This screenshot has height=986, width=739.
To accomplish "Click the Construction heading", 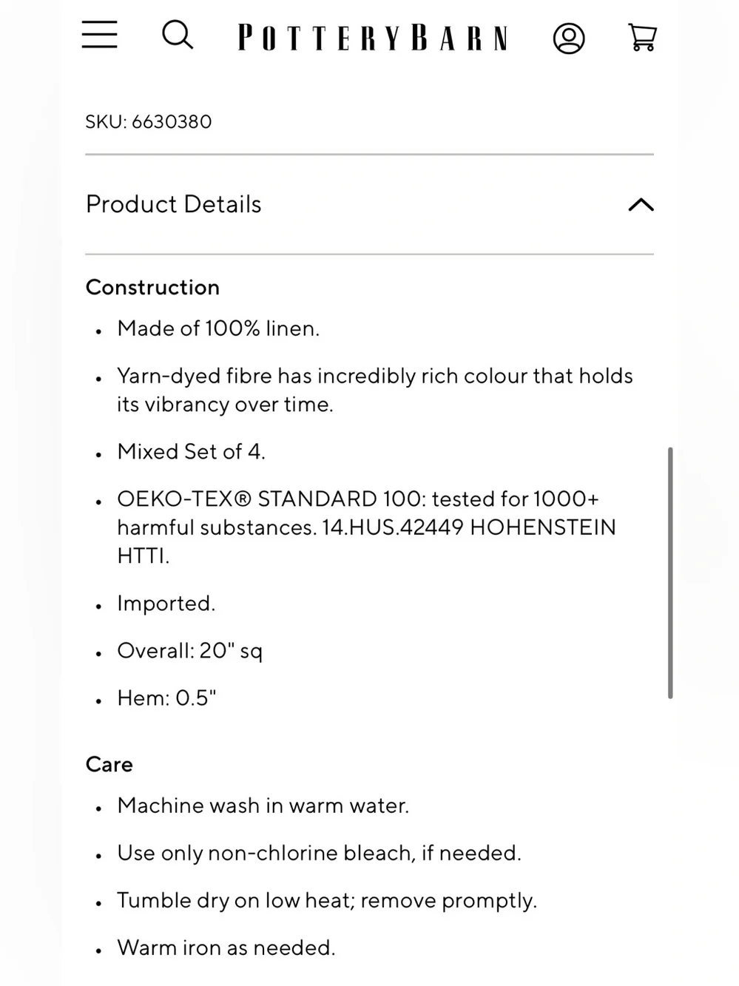I will coord(152,287).
